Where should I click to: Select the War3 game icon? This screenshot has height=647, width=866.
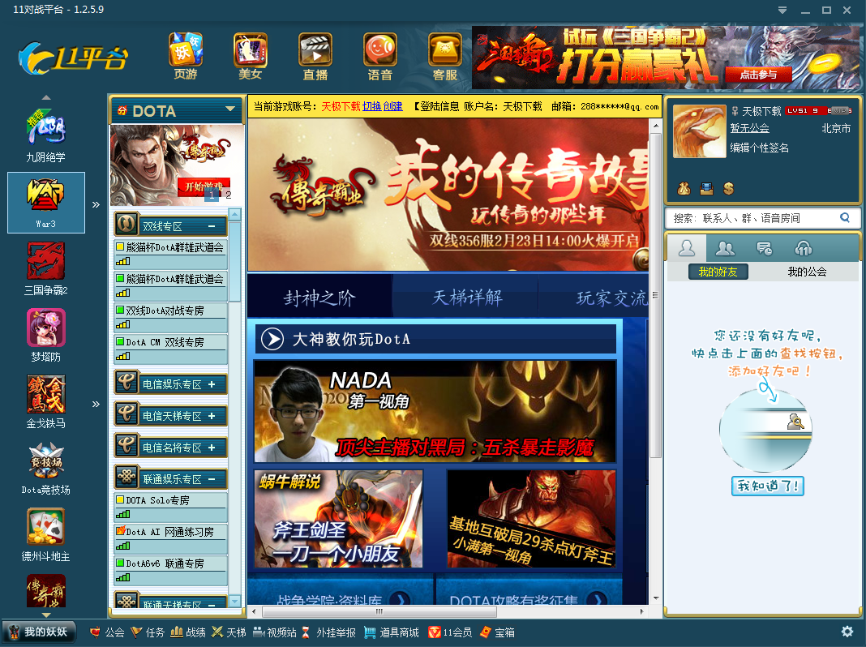(x=46, y=203)
